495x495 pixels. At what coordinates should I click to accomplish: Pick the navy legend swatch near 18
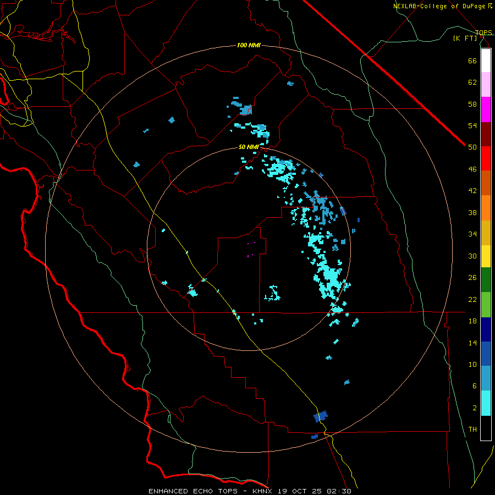(486, 329)
